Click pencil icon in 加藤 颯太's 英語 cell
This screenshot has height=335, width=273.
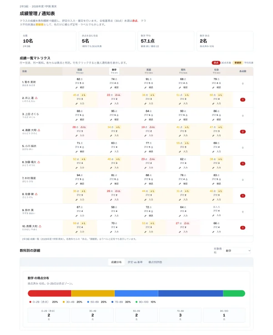pyautogui.click(x=146, y=167)
